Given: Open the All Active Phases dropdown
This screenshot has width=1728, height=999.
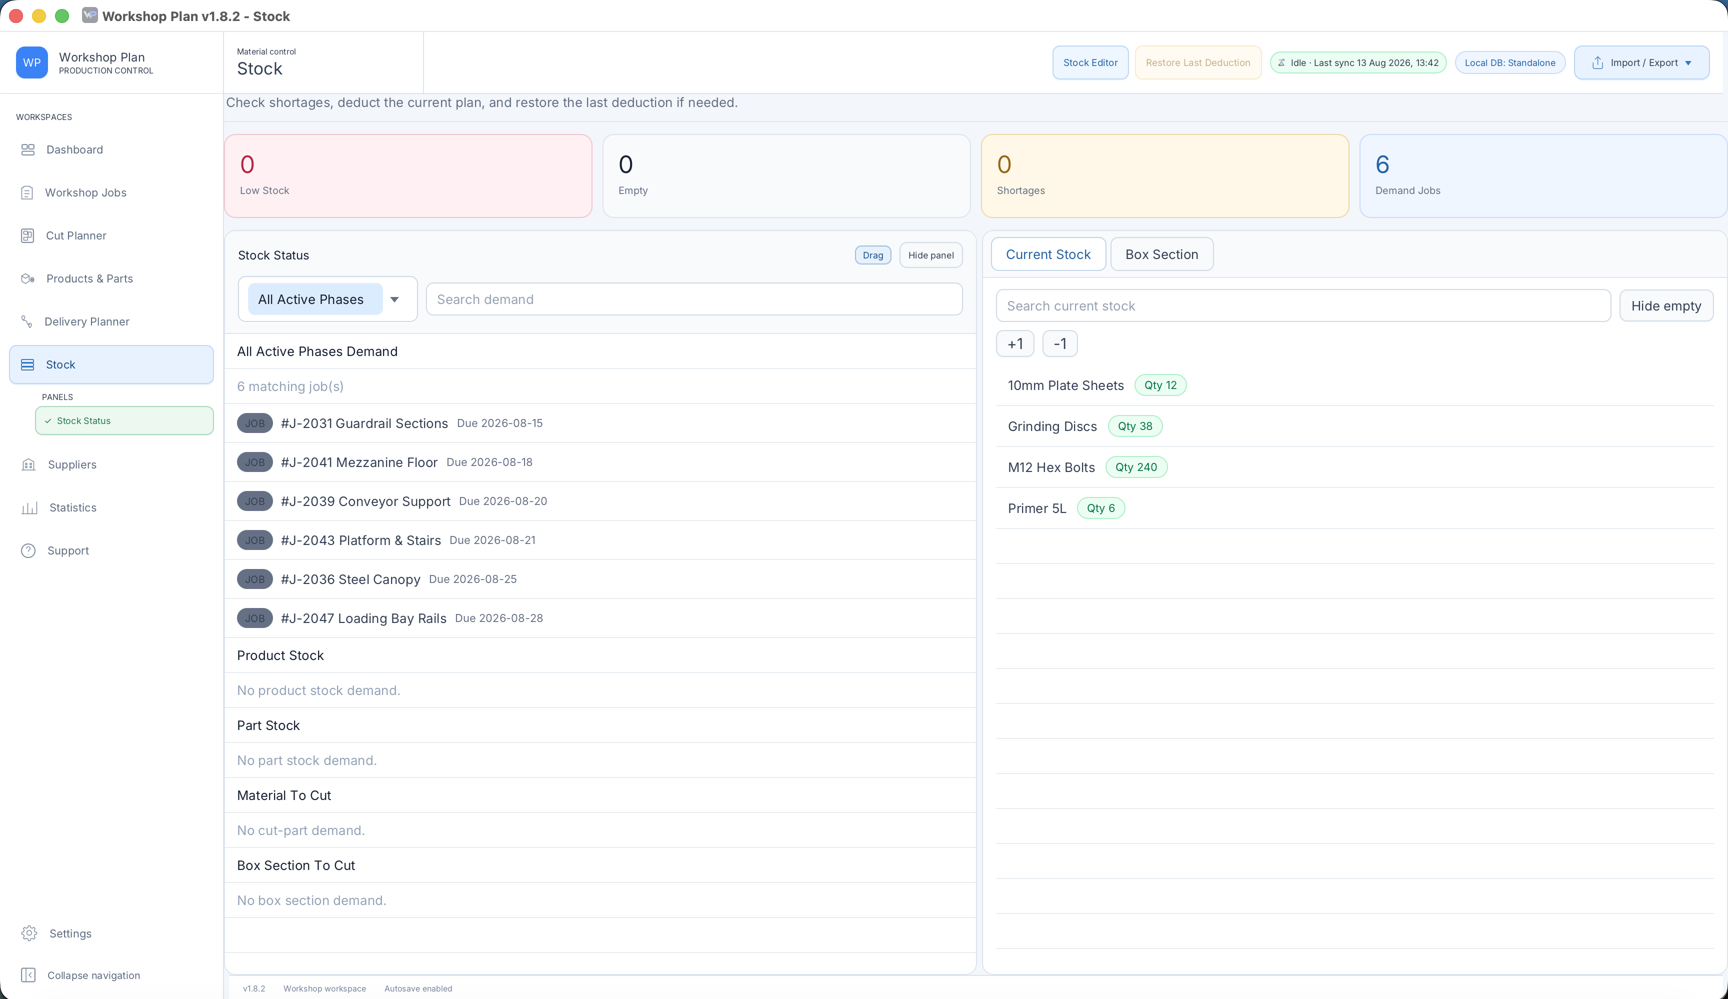Looking at the screenshot, I should coord(328,299).
